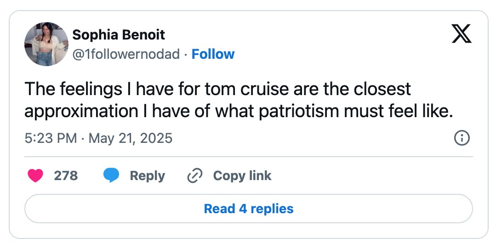Open the X logo in the corner
The image size is (496, 249).
462,34
